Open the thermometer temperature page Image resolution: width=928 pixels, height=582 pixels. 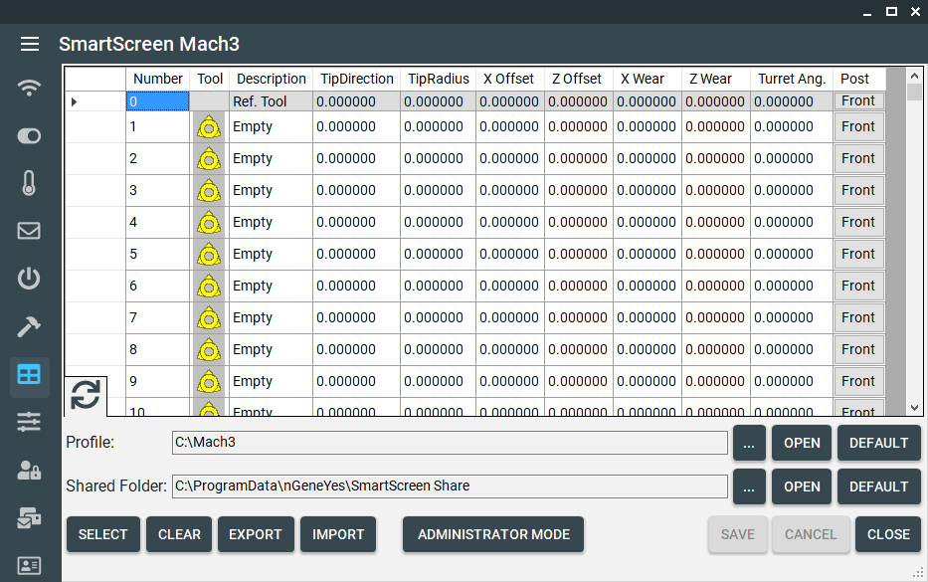click(30, 183)
